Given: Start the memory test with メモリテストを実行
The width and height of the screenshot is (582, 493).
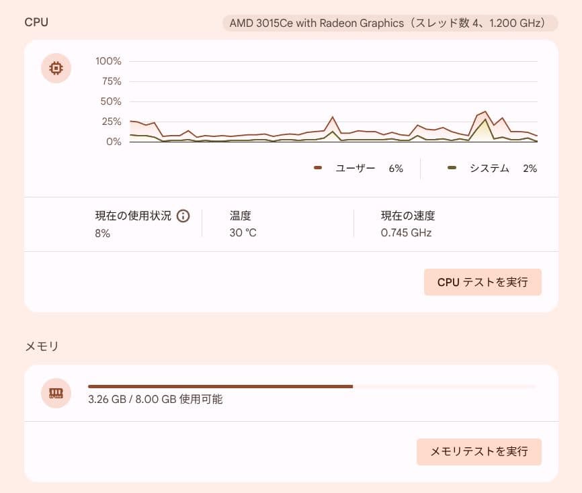Looking at the screenshot, I should (x=479, y=451).
